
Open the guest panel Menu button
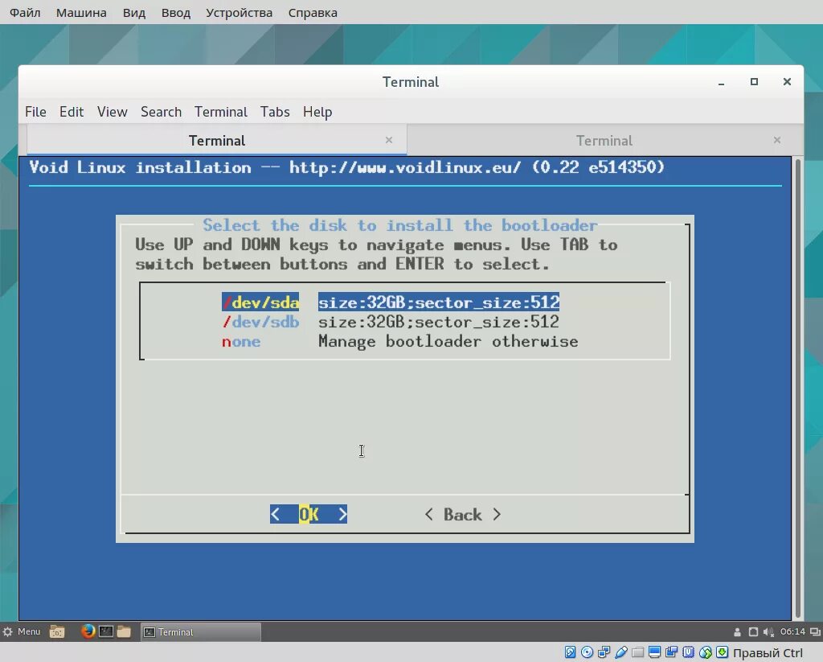(22, 631)
